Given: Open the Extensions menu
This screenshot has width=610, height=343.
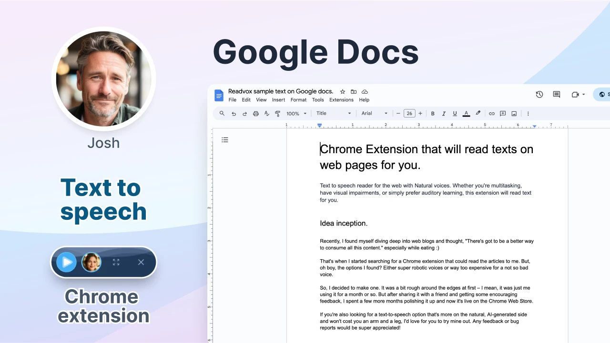Looking at the screenshot, I should pyautogui.click(x=341, y=100).
